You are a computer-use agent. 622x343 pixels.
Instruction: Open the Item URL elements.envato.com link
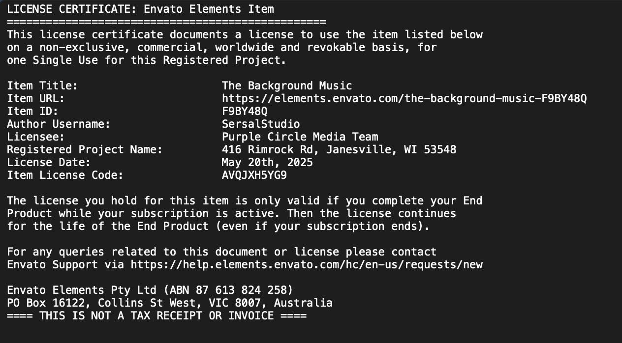tap(404, 98)
